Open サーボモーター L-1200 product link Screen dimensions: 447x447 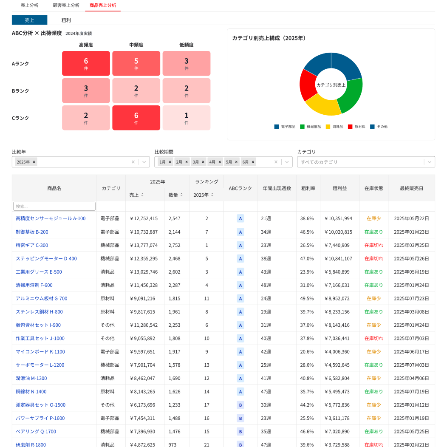point(40,365)
